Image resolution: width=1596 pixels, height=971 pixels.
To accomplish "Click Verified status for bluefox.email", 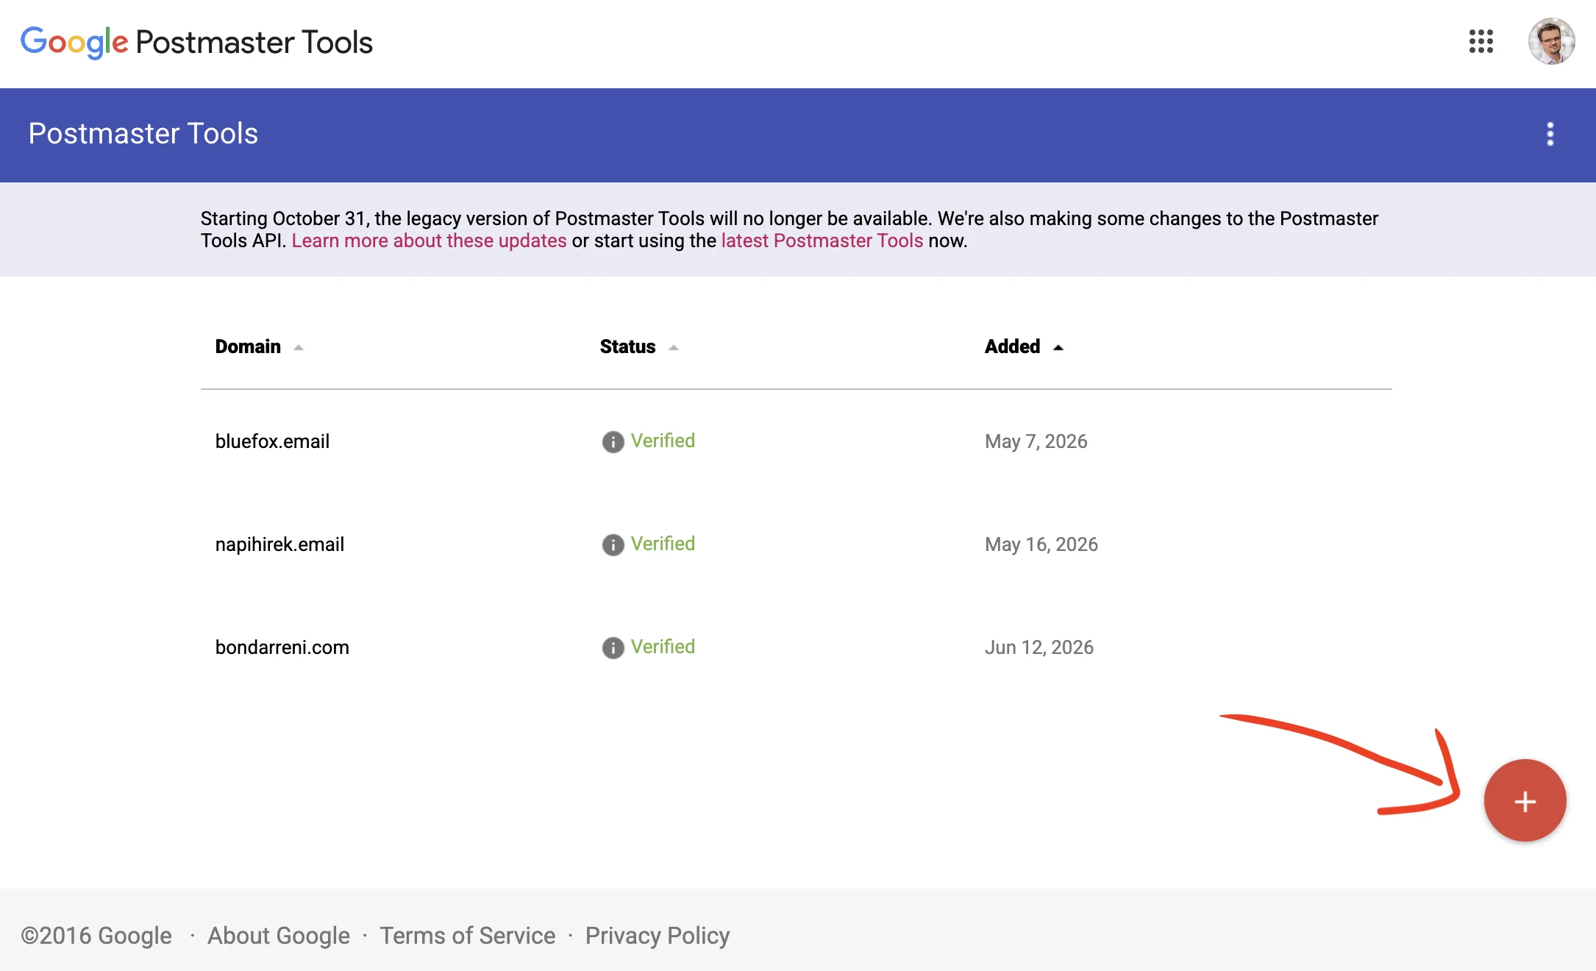I will pos(663,441).
